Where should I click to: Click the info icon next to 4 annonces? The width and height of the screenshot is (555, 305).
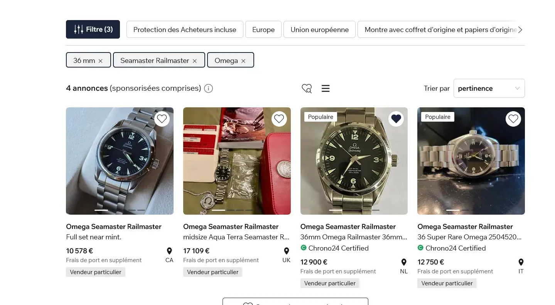click(x=208, y=88)
